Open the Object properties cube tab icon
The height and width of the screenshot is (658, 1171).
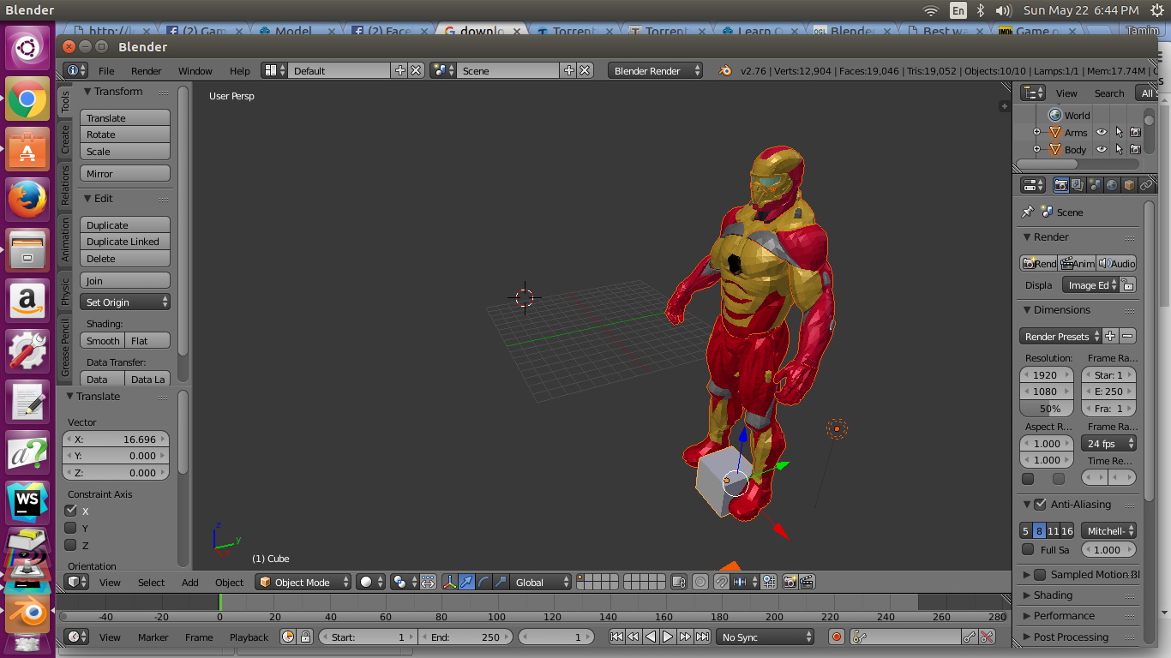[x=1129, y=185]
